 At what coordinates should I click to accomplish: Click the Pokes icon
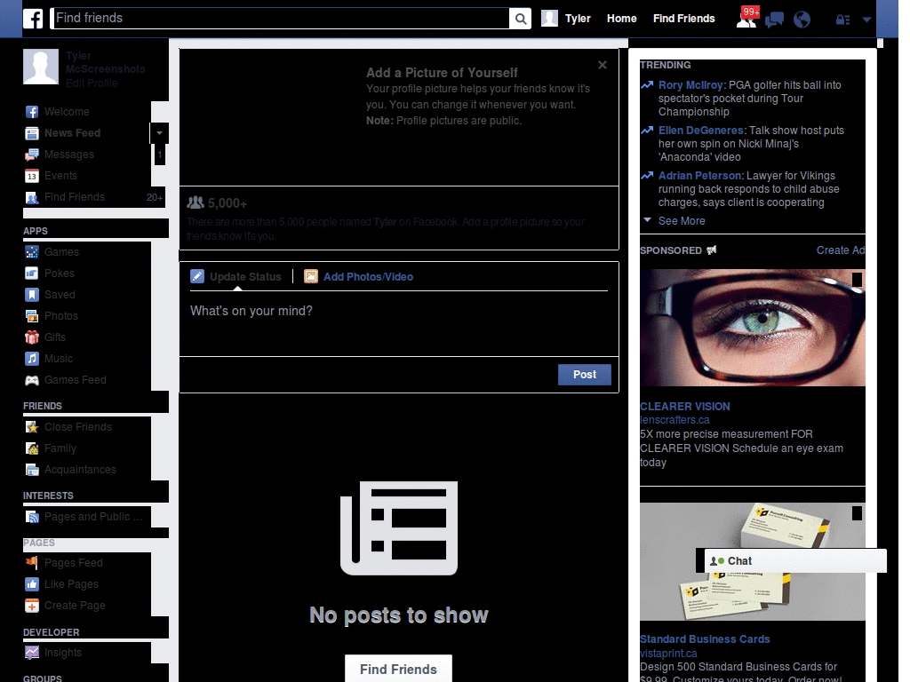tap(32, 274)
